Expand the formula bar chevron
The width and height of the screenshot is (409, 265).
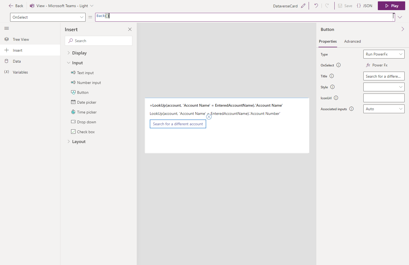pyautogui.click(x=400, y=17)
